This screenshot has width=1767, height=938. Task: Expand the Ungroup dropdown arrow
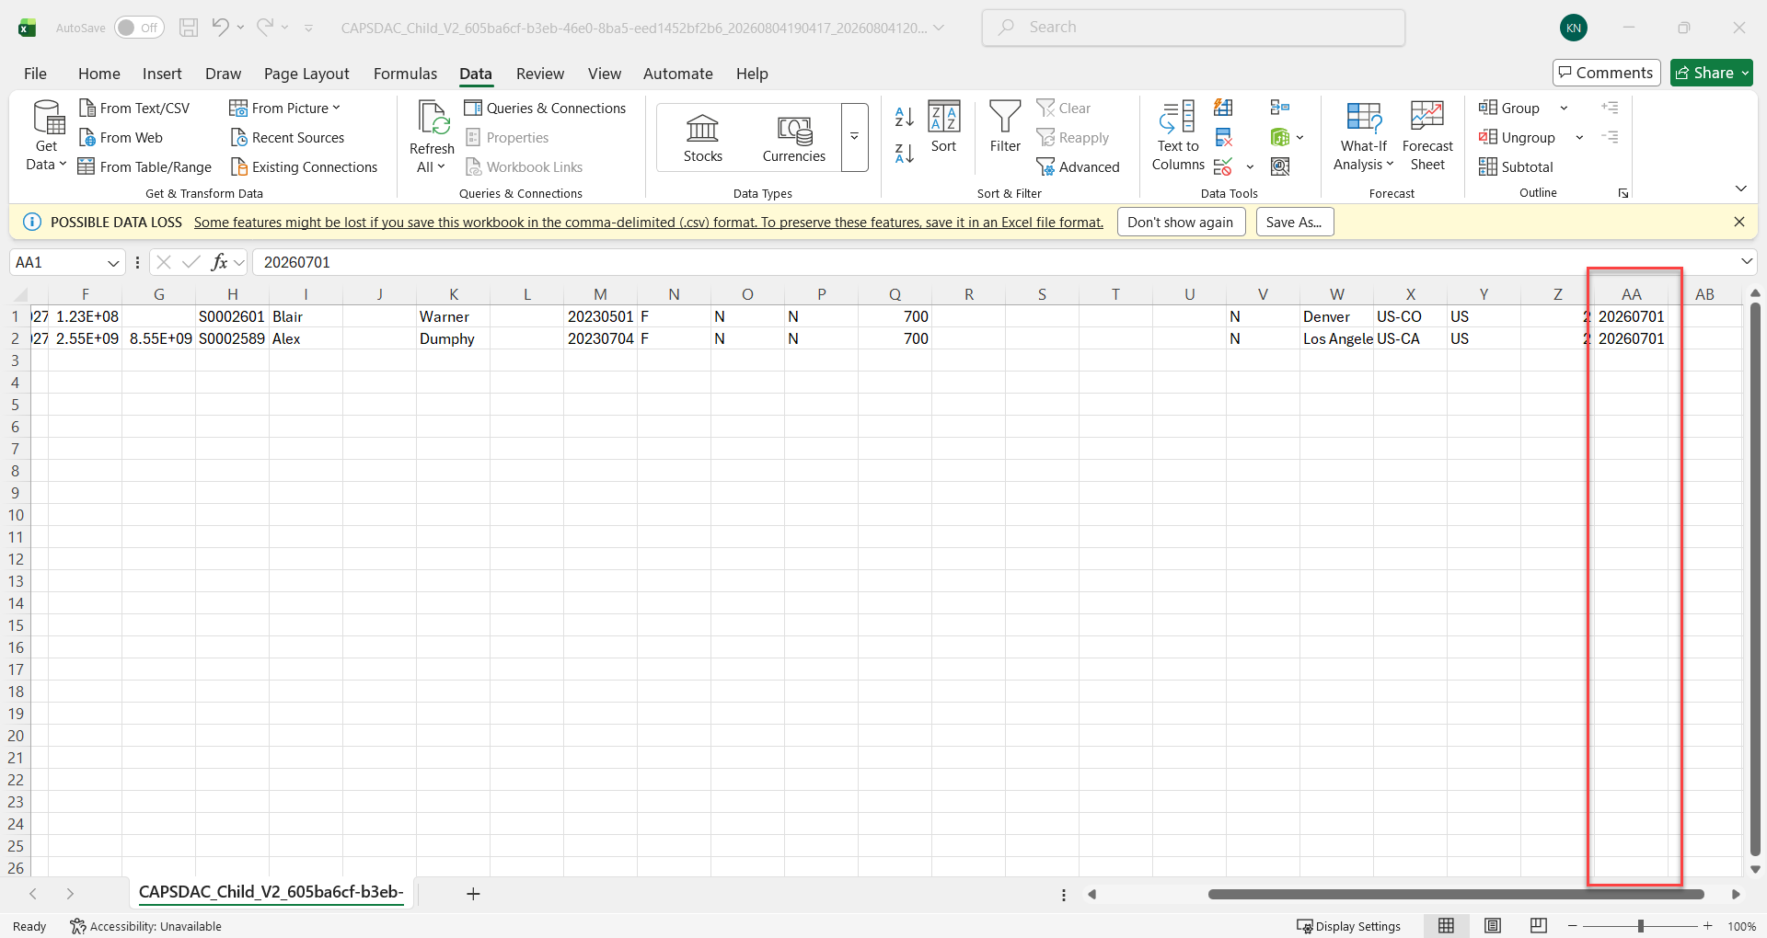(x=1579, y=138)
